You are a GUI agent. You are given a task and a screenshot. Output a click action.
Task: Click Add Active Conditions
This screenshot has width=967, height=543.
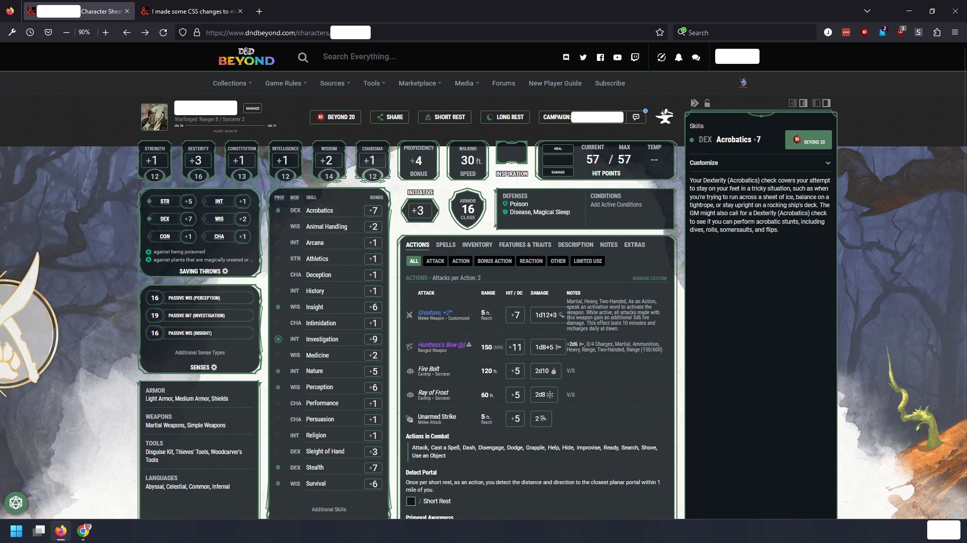coord(616,205)
